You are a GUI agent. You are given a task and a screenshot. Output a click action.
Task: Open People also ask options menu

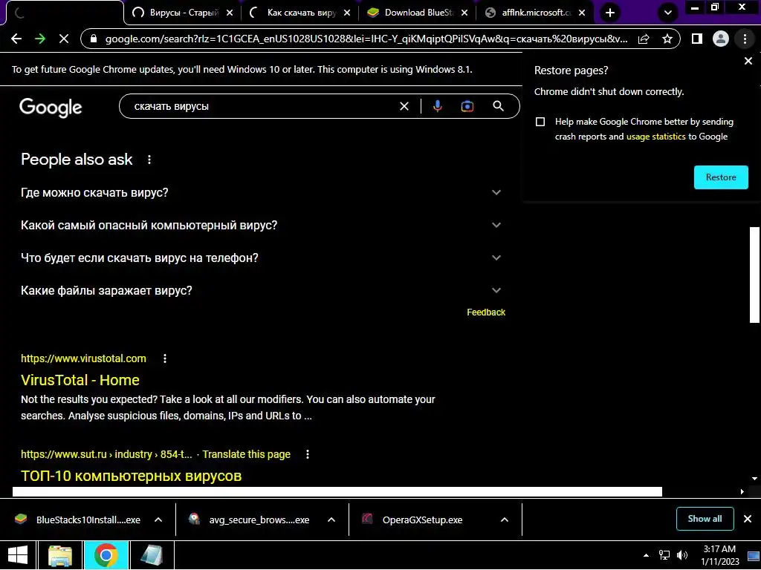[149, 160]
